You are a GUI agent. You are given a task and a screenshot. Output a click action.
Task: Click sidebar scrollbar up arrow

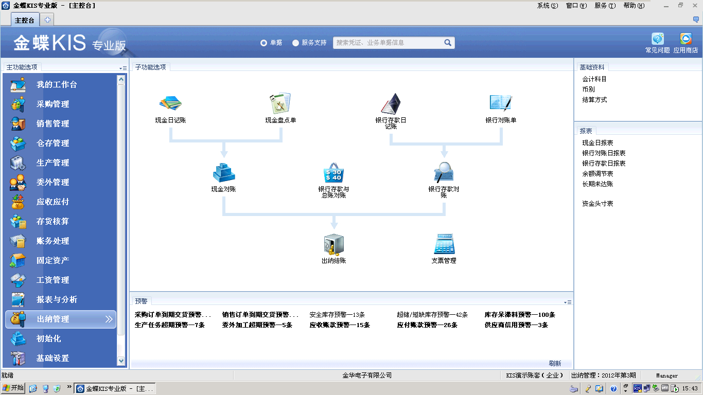point(121,79)
